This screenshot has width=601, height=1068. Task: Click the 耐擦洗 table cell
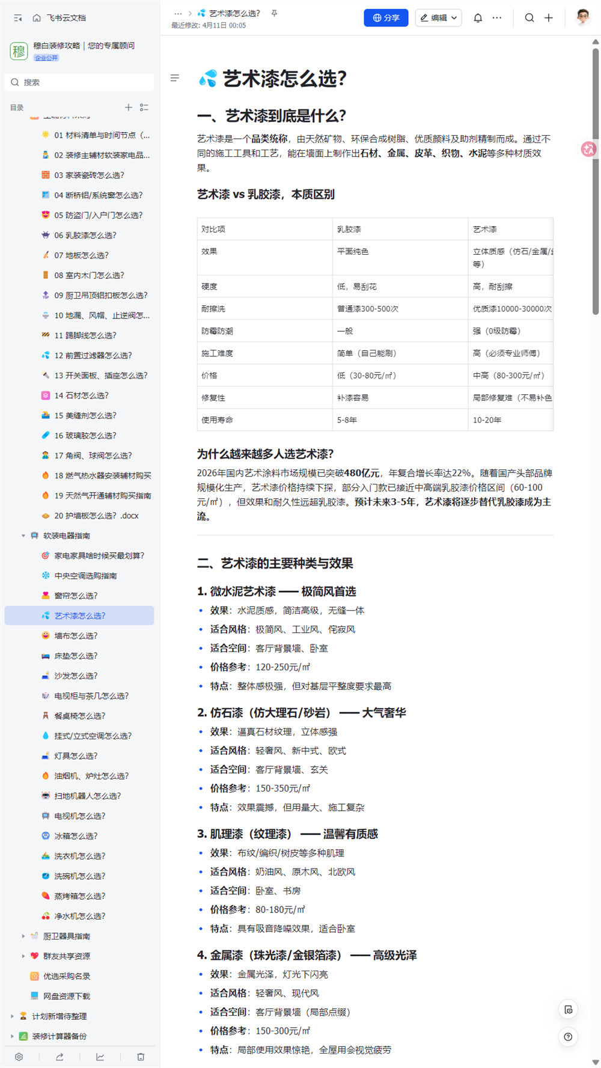click(264, 309)
